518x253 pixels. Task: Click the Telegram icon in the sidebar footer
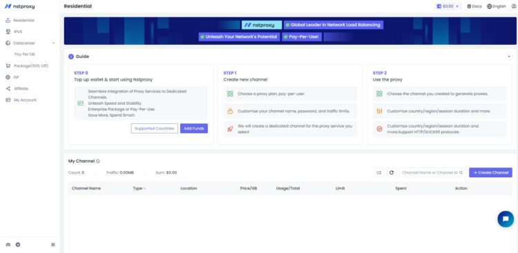[18, 245]
